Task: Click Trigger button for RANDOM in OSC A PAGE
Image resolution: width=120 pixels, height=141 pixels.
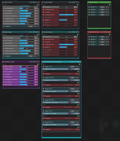Action: (x=31, y=26)
